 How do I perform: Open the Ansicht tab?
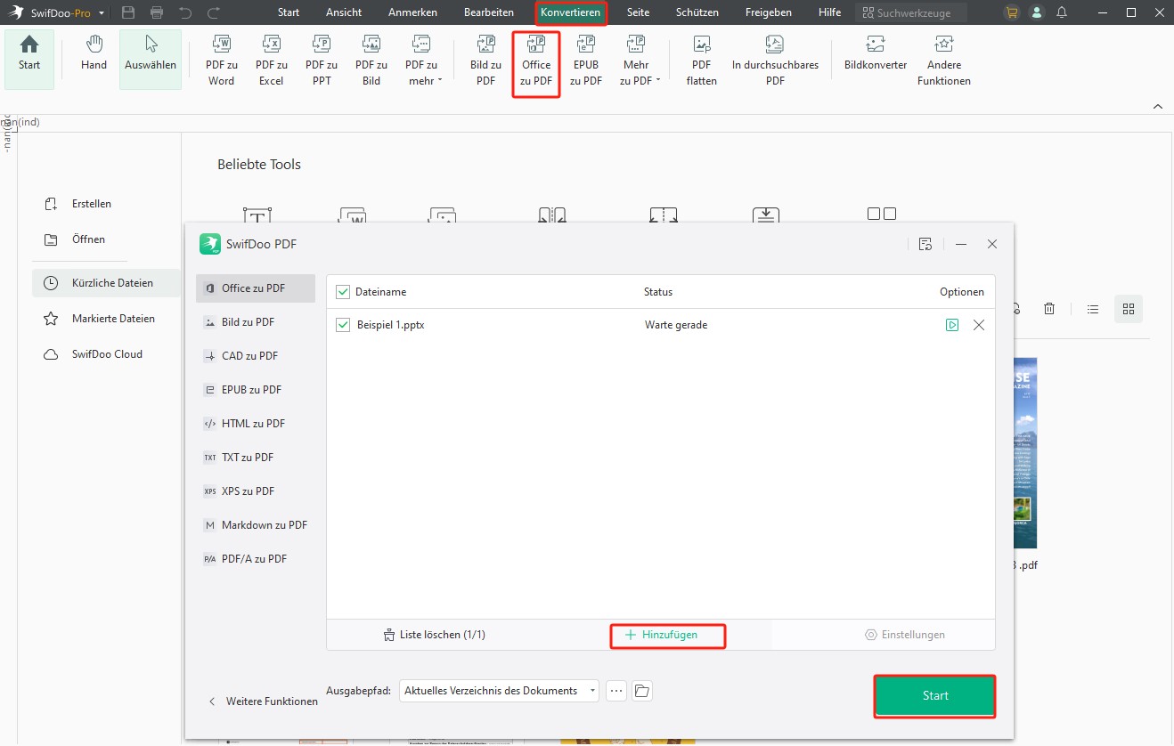(344, 12)
